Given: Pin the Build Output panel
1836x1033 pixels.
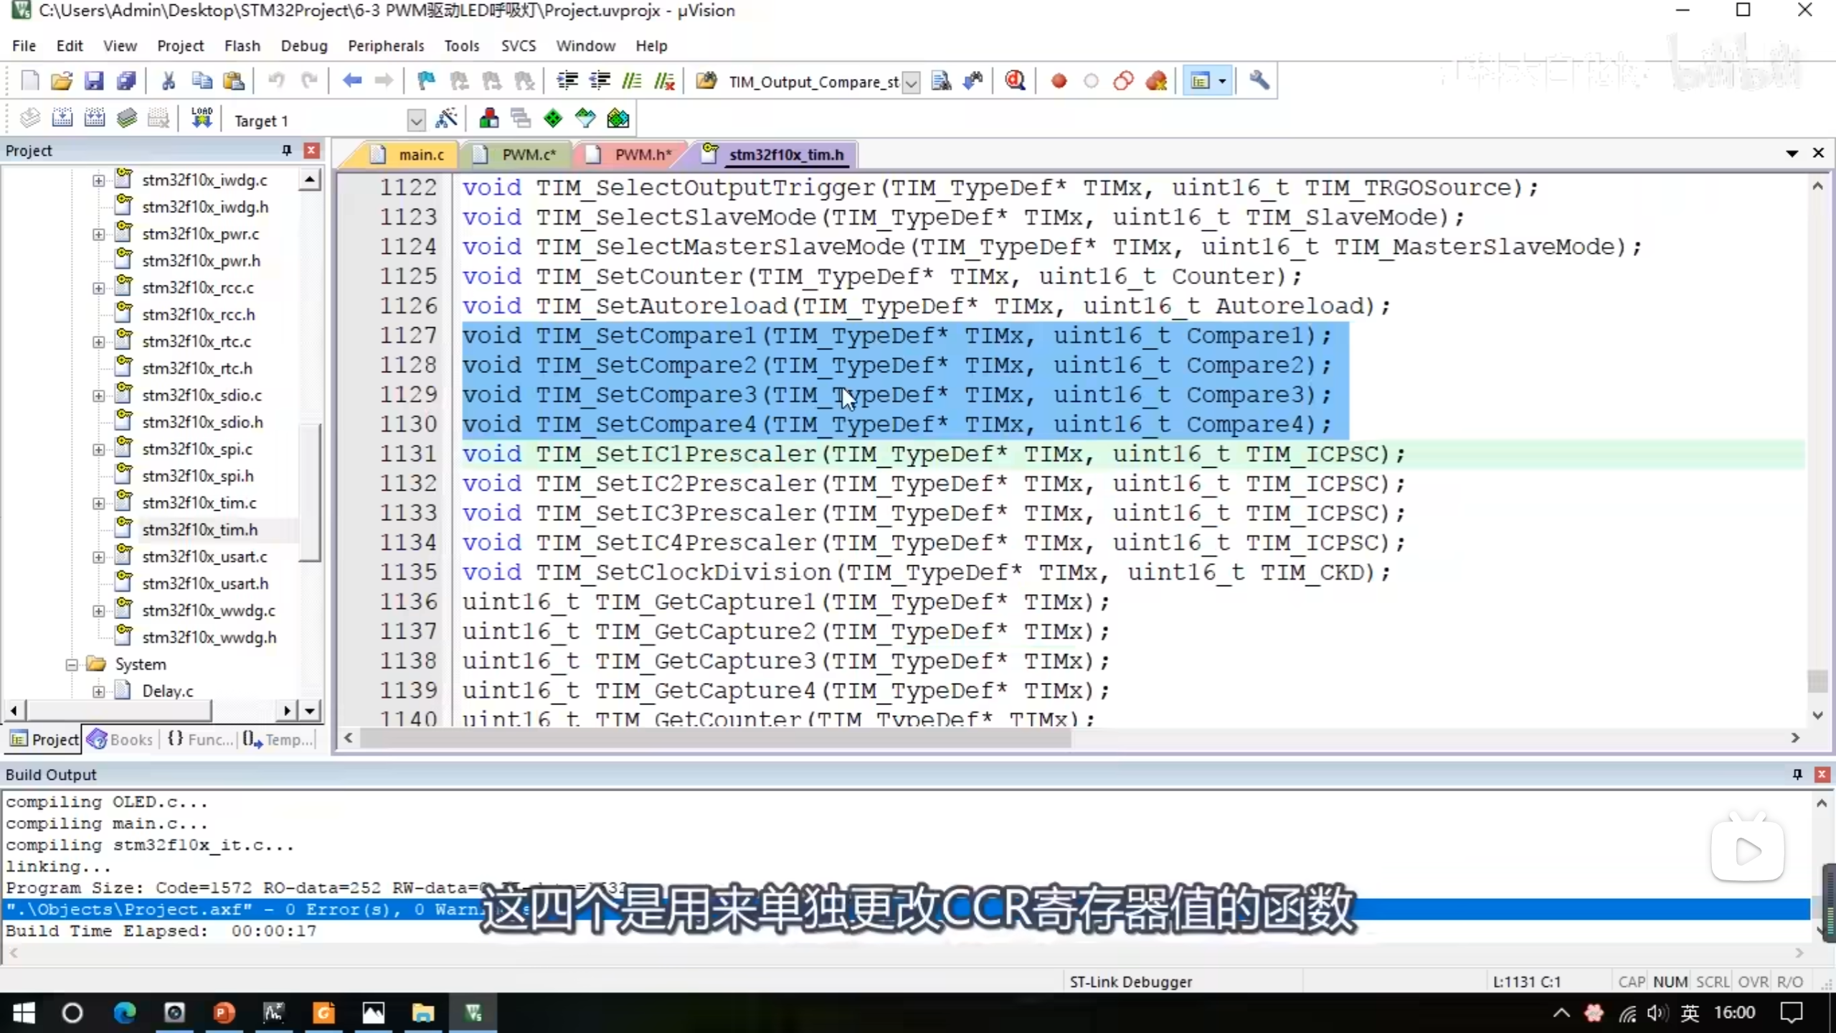Looking at the screenshot, I should pyautogui.click(x=1797, y=774).
